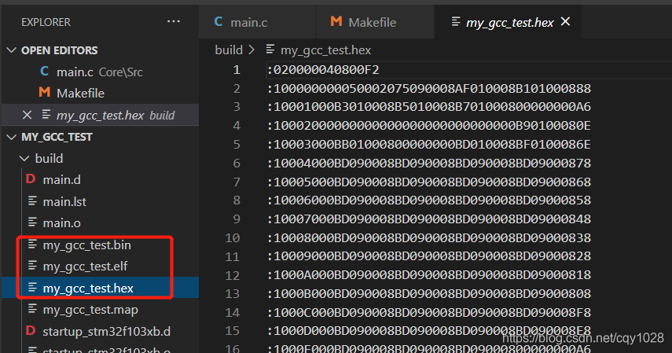The height and width of the screenshot is (353, 672).
Task: Click hex record starting :1000C000
Action: pos(428,312)
